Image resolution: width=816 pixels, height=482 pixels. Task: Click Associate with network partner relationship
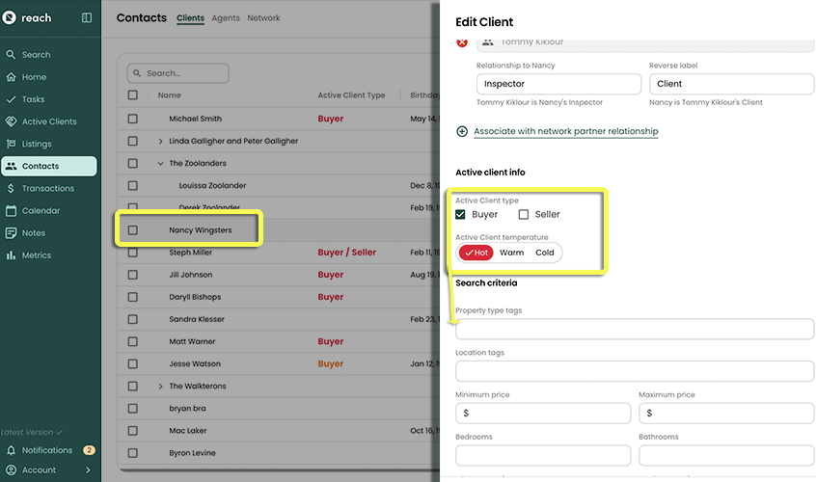(565, 131)
